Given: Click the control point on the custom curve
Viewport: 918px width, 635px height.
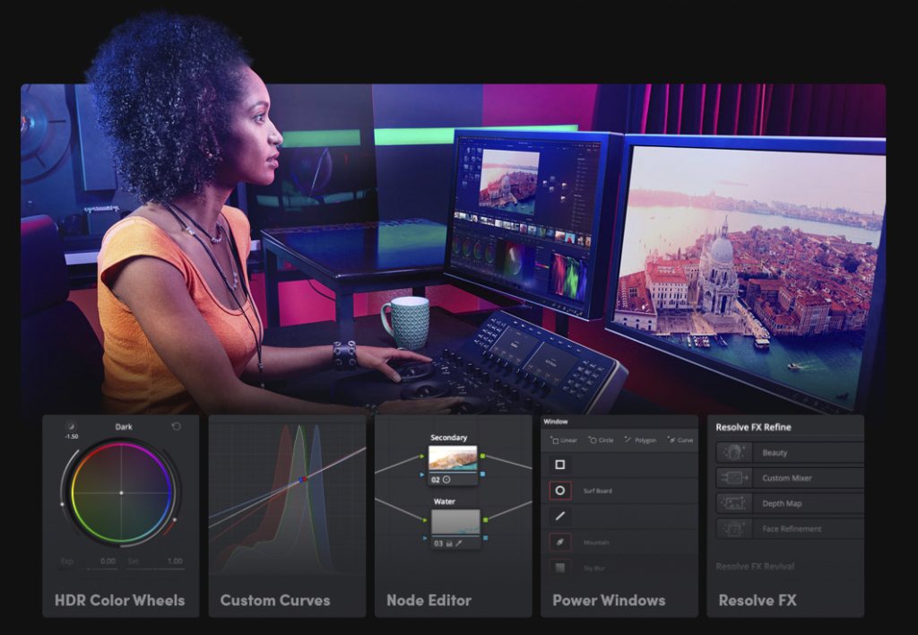Looking at the screenshot, I should [x=302, y=479].
